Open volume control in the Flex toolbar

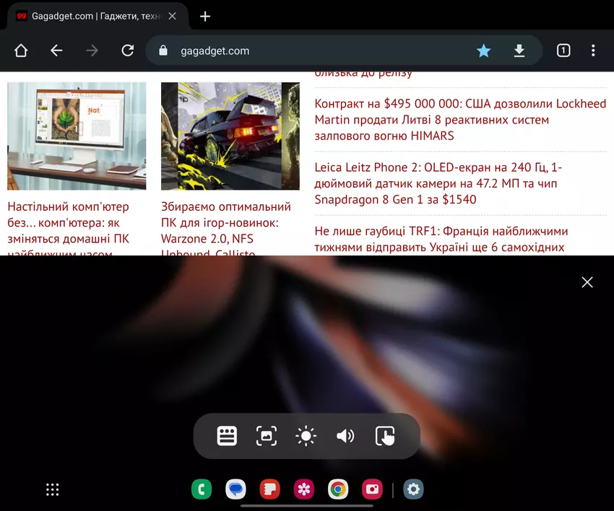point(345,436)
